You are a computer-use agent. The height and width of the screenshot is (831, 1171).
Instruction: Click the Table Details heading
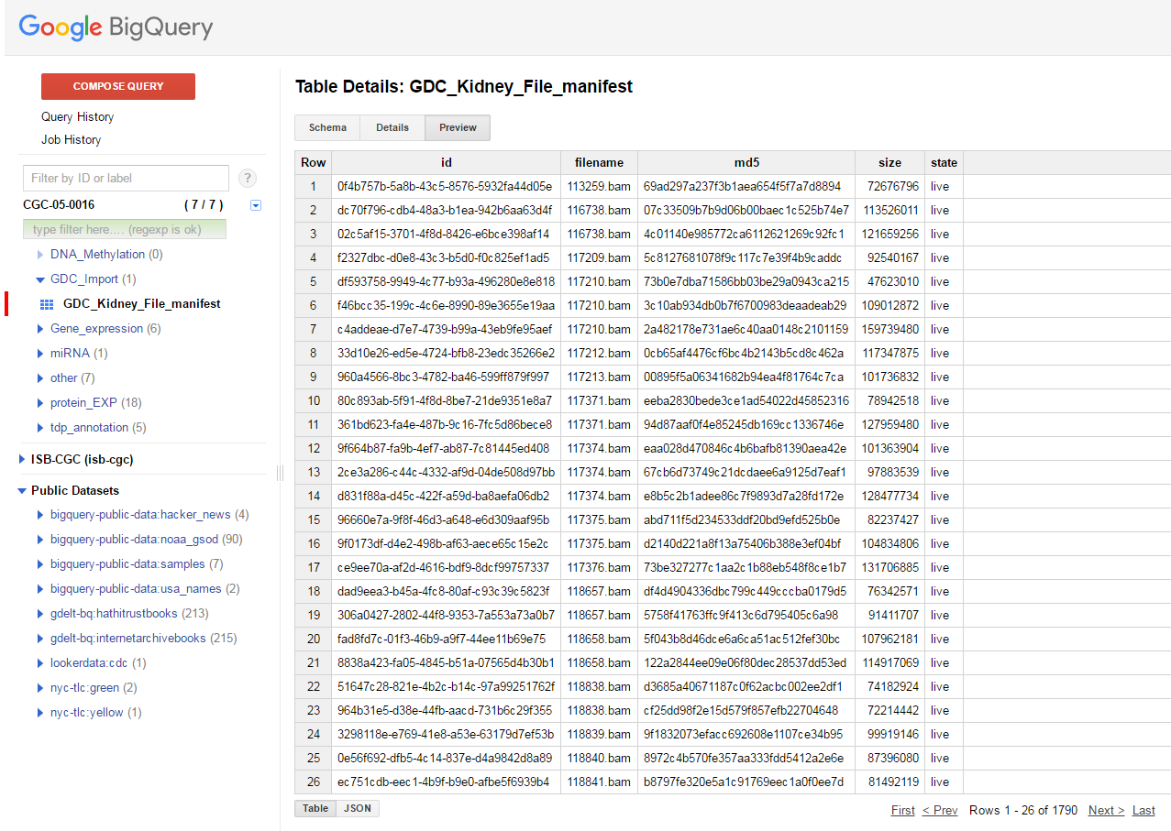464,87
